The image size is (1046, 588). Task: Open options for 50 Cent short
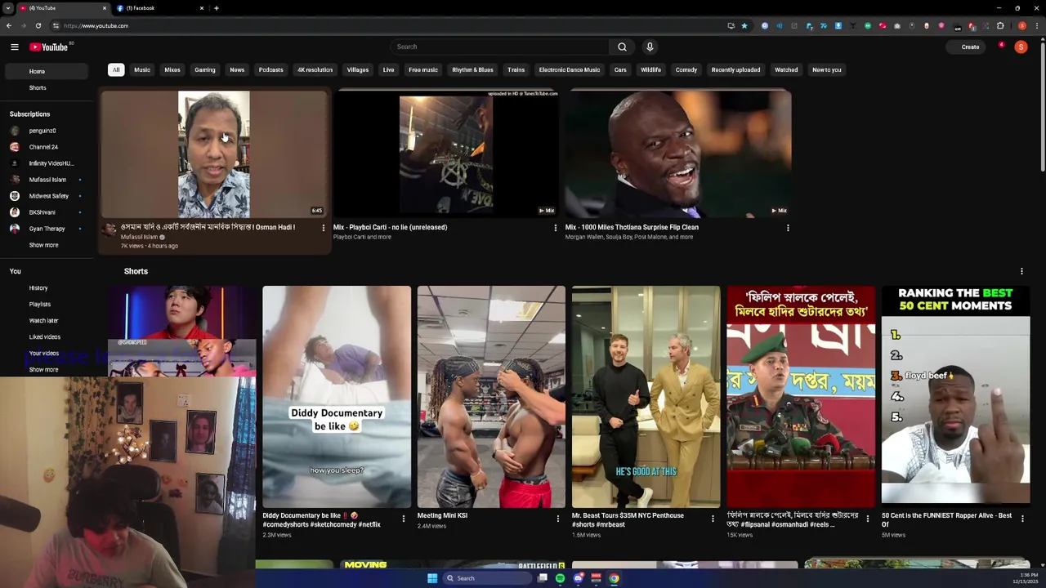pos(1022,519)
